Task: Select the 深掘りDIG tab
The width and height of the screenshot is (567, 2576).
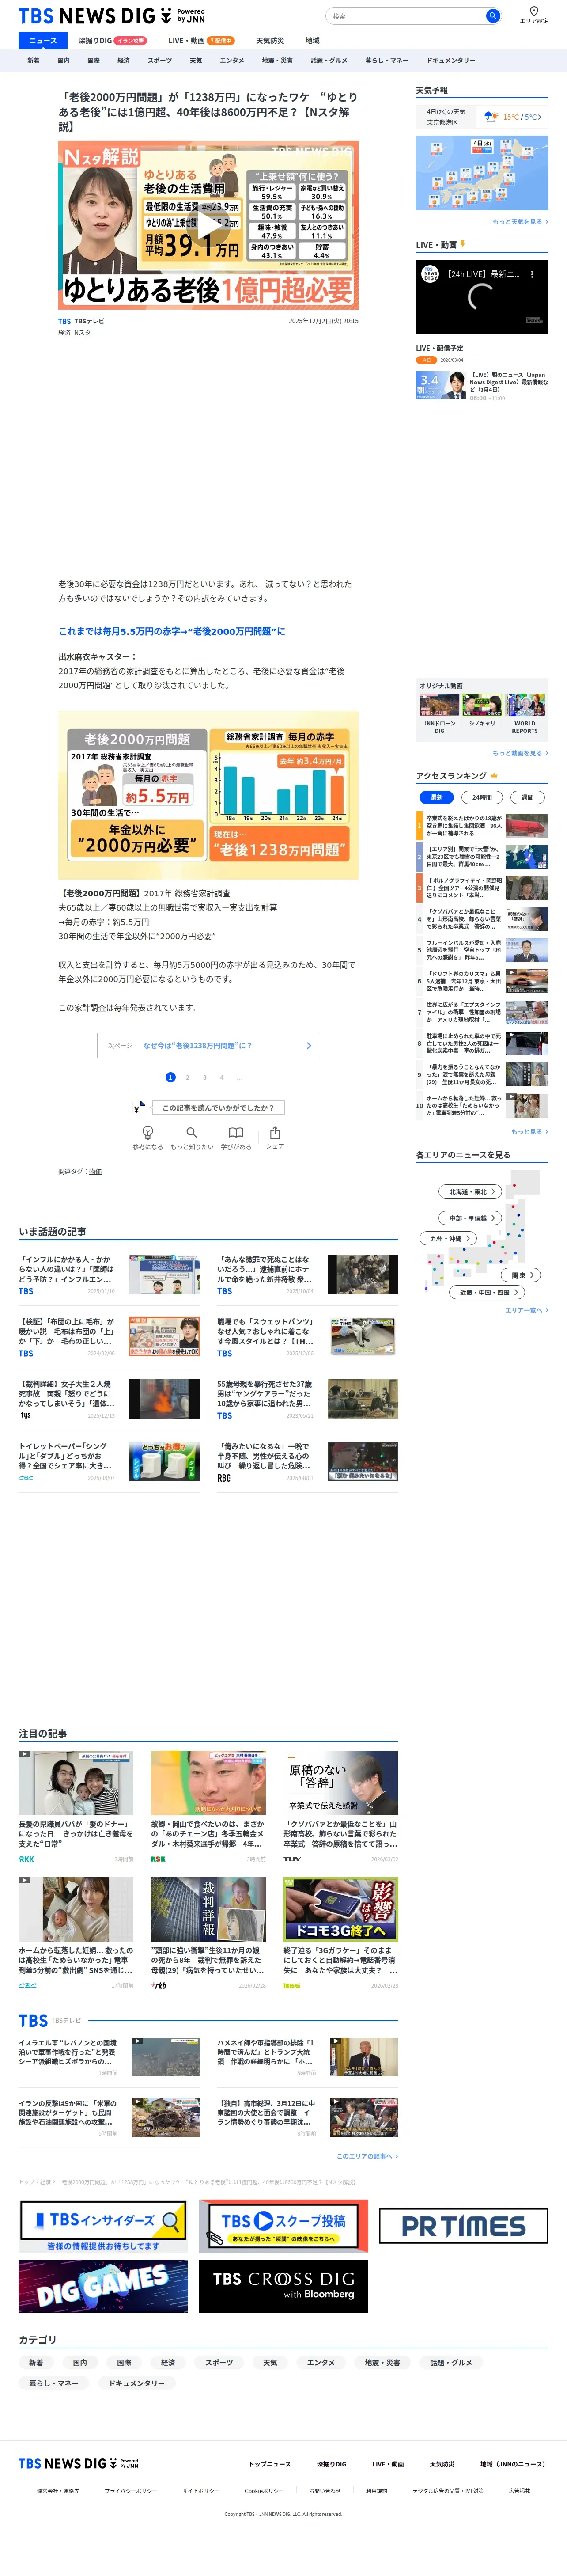Action: [x=112, y=41]
